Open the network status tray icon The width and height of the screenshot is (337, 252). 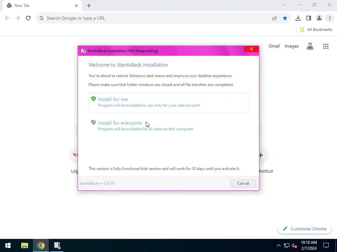pos(287,245)
